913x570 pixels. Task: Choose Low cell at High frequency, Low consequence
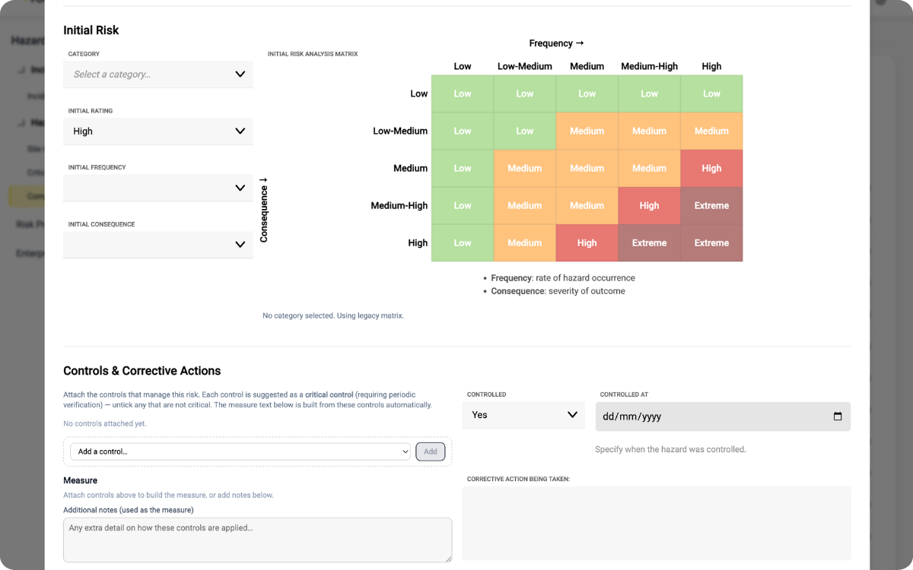click(711, 94)
